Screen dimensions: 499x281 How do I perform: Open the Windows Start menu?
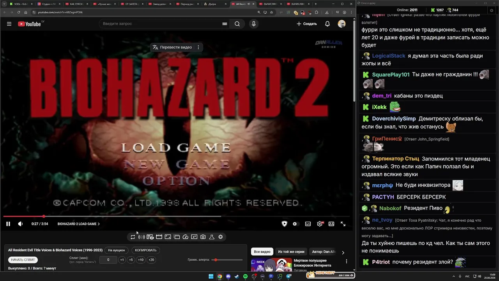[x=211, y=276]
